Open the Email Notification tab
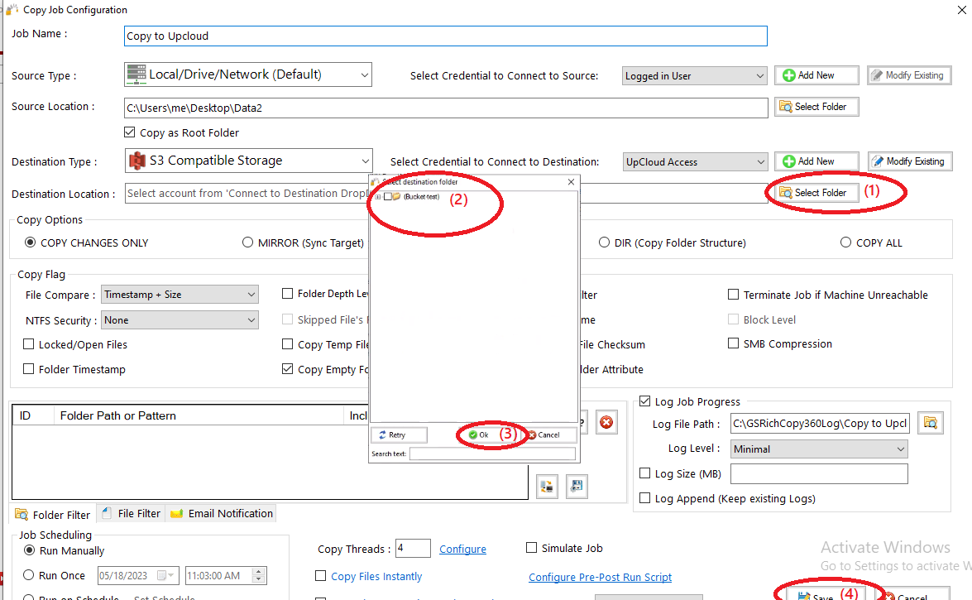 (222, 513)
